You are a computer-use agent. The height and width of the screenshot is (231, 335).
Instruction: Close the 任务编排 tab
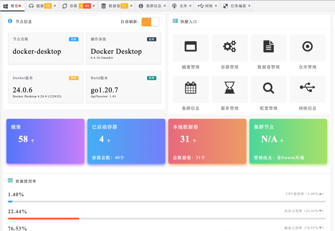click(249, 6)
